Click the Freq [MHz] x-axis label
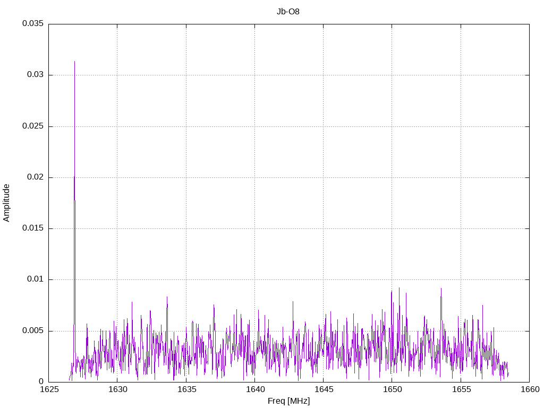The image size is (544, 408). tap(288, 401)
